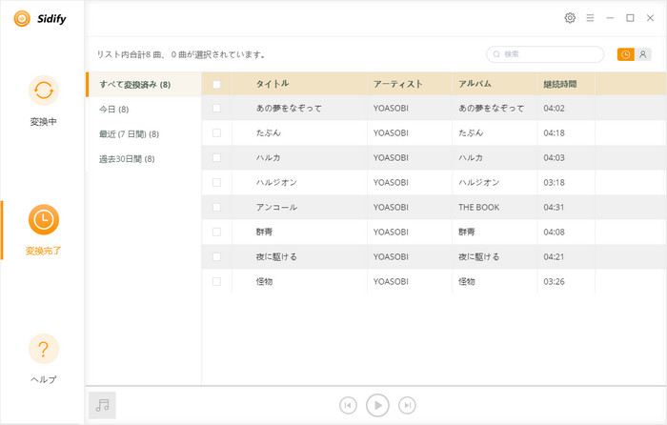
Task: Skip to the next track
Action: [407, 405]
